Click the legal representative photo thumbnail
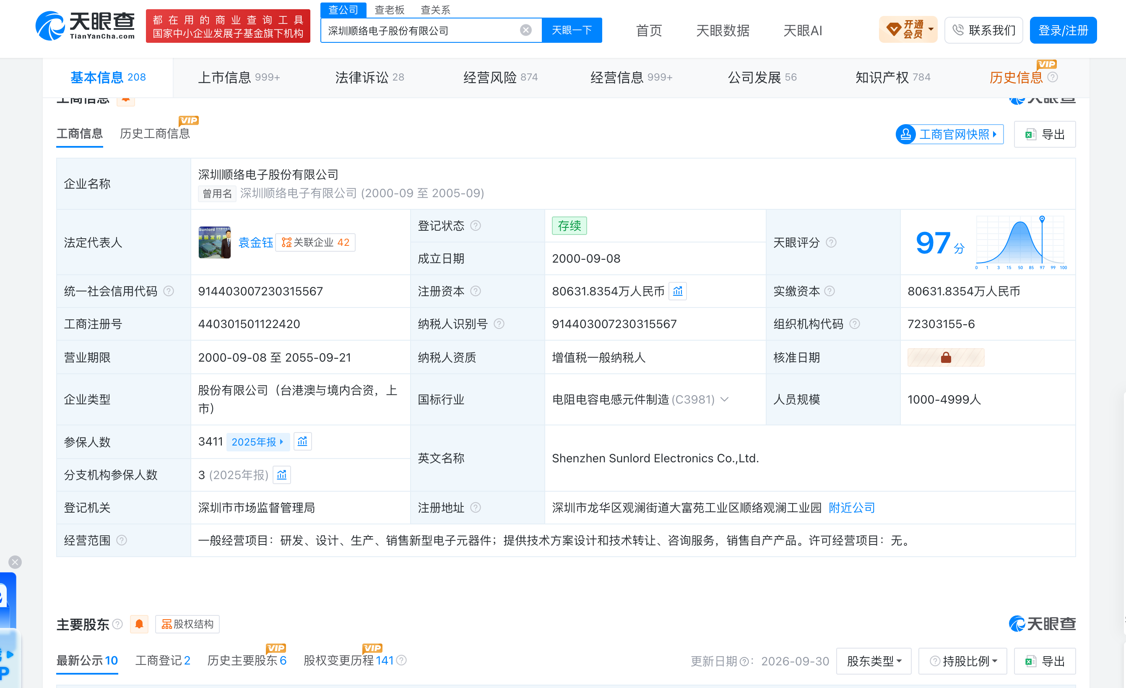The width and height of the screenshot is (1126, 688). pos(215,242)
